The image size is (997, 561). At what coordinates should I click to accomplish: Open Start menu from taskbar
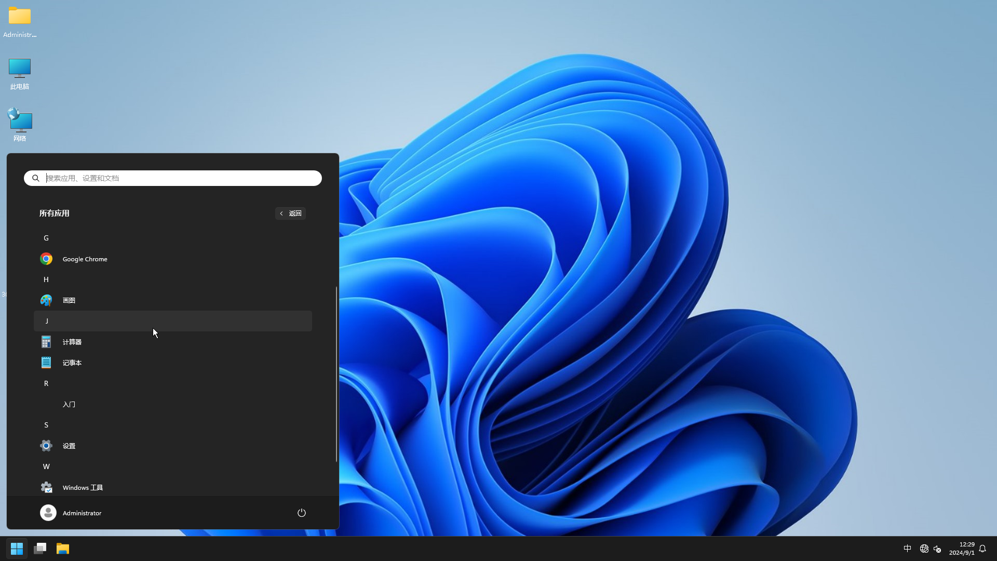[17, 548]
